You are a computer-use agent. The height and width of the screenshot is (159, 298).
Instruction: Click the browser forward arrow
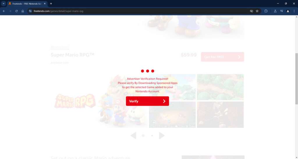(10, 11)
